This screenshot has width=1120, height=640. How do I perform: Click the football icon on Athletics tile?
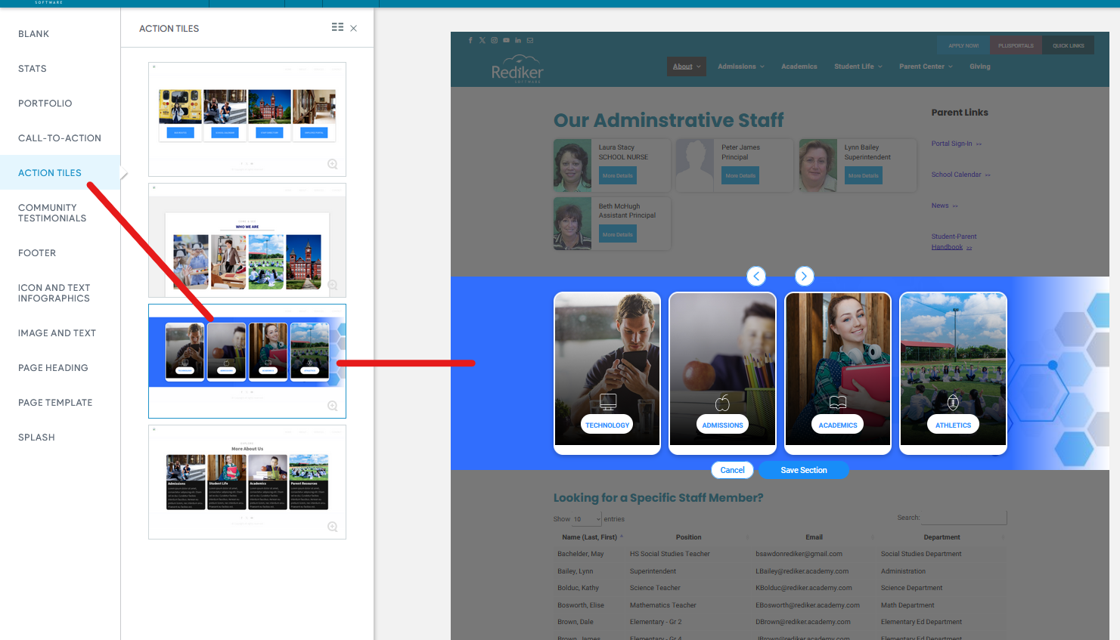coord(953,402)
